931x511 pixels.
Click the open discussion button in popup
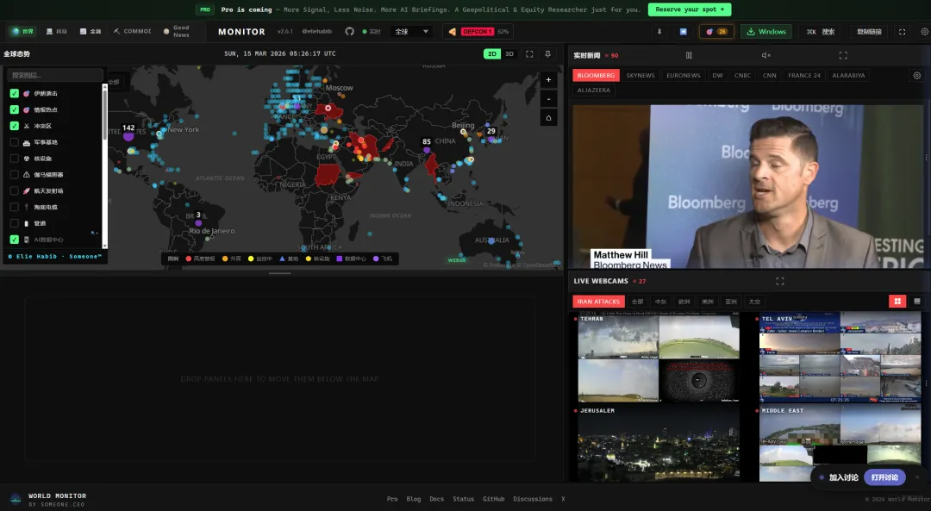tap(884, 477)
